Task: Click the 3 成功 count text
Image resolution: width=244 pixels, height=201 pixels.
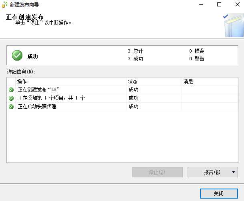Action: [135, 59]
